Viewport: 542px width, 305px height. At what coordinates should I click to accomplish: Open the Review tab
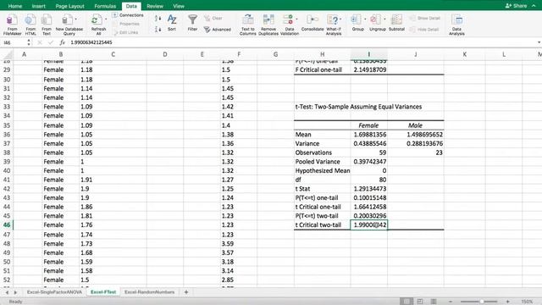coord(154,6)
